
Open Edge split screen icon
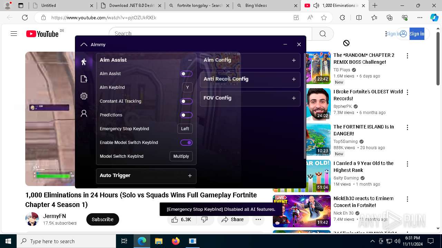(x=359, y=18)
